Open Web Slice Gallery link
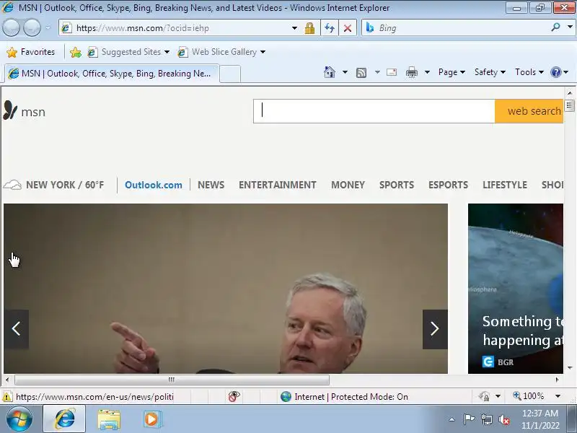577x433 pixels. [221, 52]
